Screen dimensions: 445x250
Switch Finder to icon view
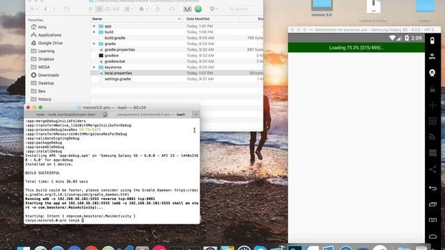coord(90,9)
